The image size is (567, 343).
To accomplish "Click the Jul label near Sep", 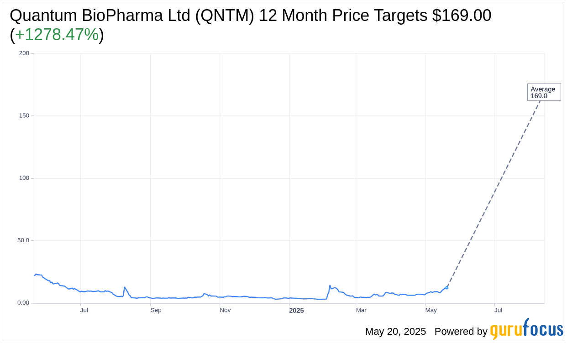I will tap(84, 310).
